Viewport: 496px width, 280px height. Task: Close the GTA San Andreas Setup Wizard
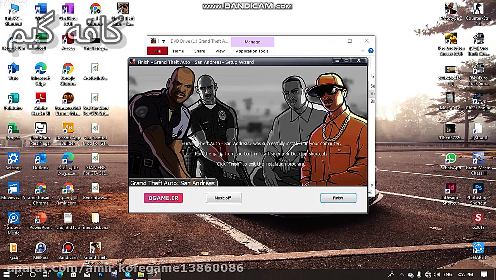(x=358, y=60)
